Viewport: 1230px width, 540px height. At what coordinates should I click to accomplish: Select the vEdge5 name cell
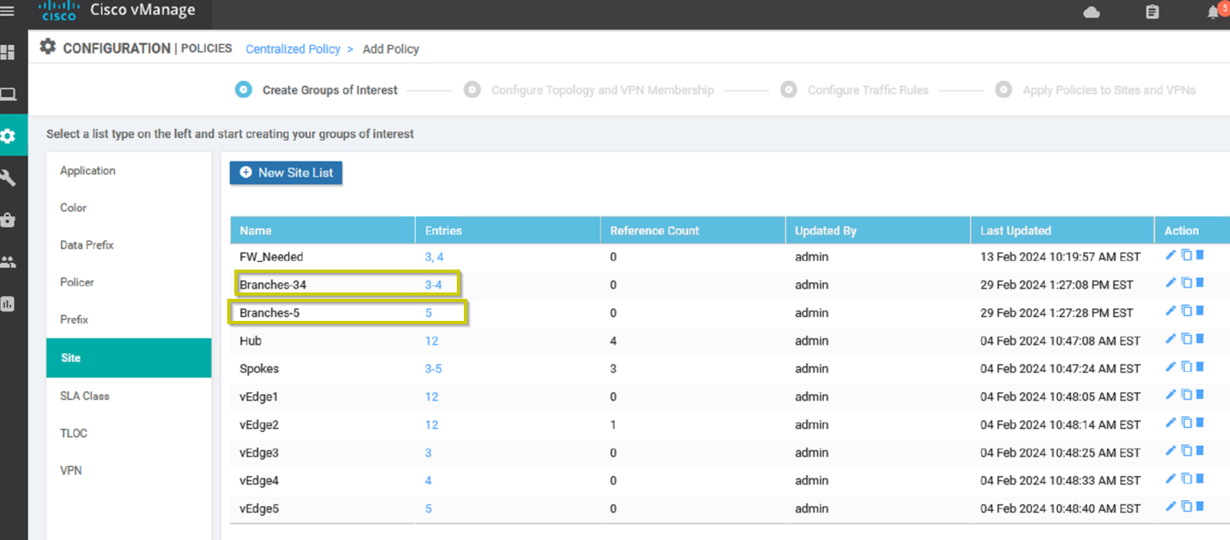coord(260,509)
